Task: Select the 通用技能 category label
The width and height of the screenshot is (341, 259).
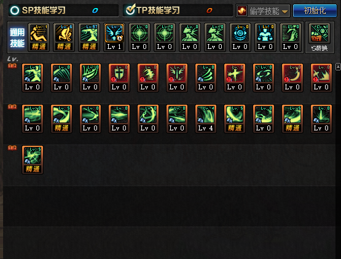Action: pyautogui.click(x=17, y=38)
